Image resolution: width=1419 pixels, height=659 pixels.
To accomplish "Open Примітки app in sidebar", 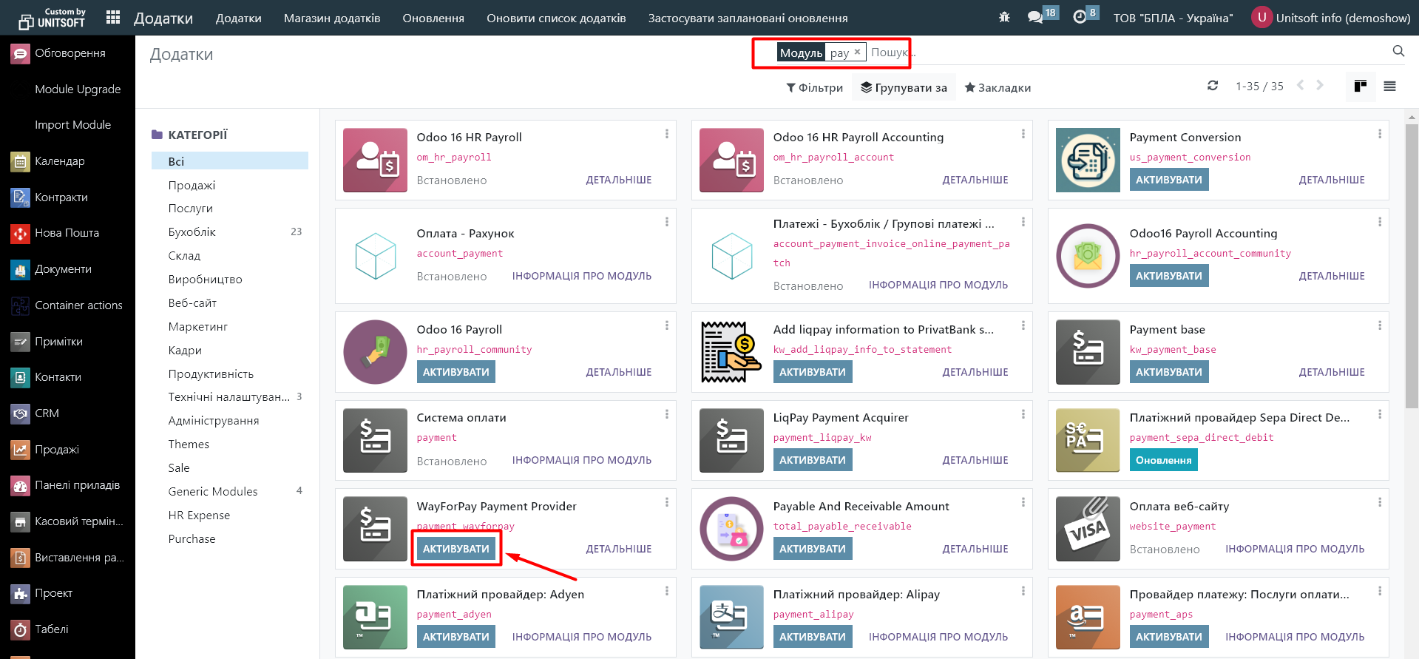I will 67,342.
